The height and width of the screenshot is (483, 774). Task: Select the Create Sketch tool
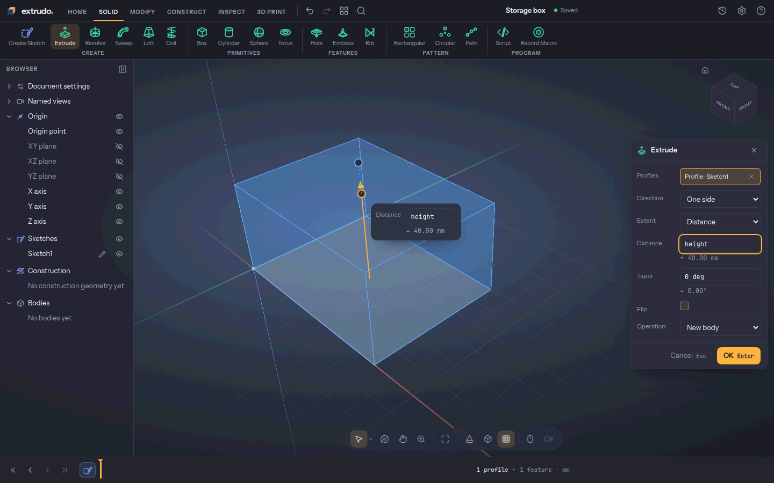(x=27, y=36)
